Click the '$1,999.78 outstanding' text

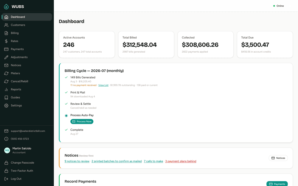122,85
